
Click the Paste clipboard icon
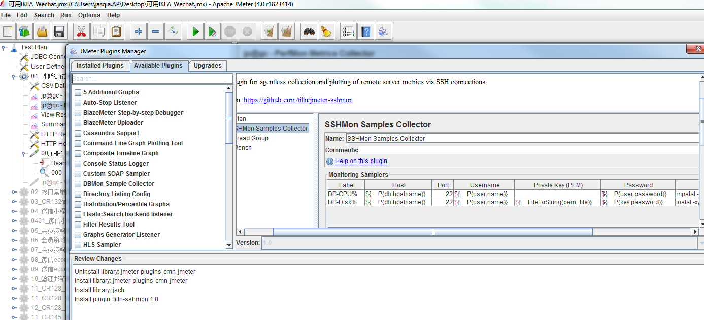click(x=116, y=31)
